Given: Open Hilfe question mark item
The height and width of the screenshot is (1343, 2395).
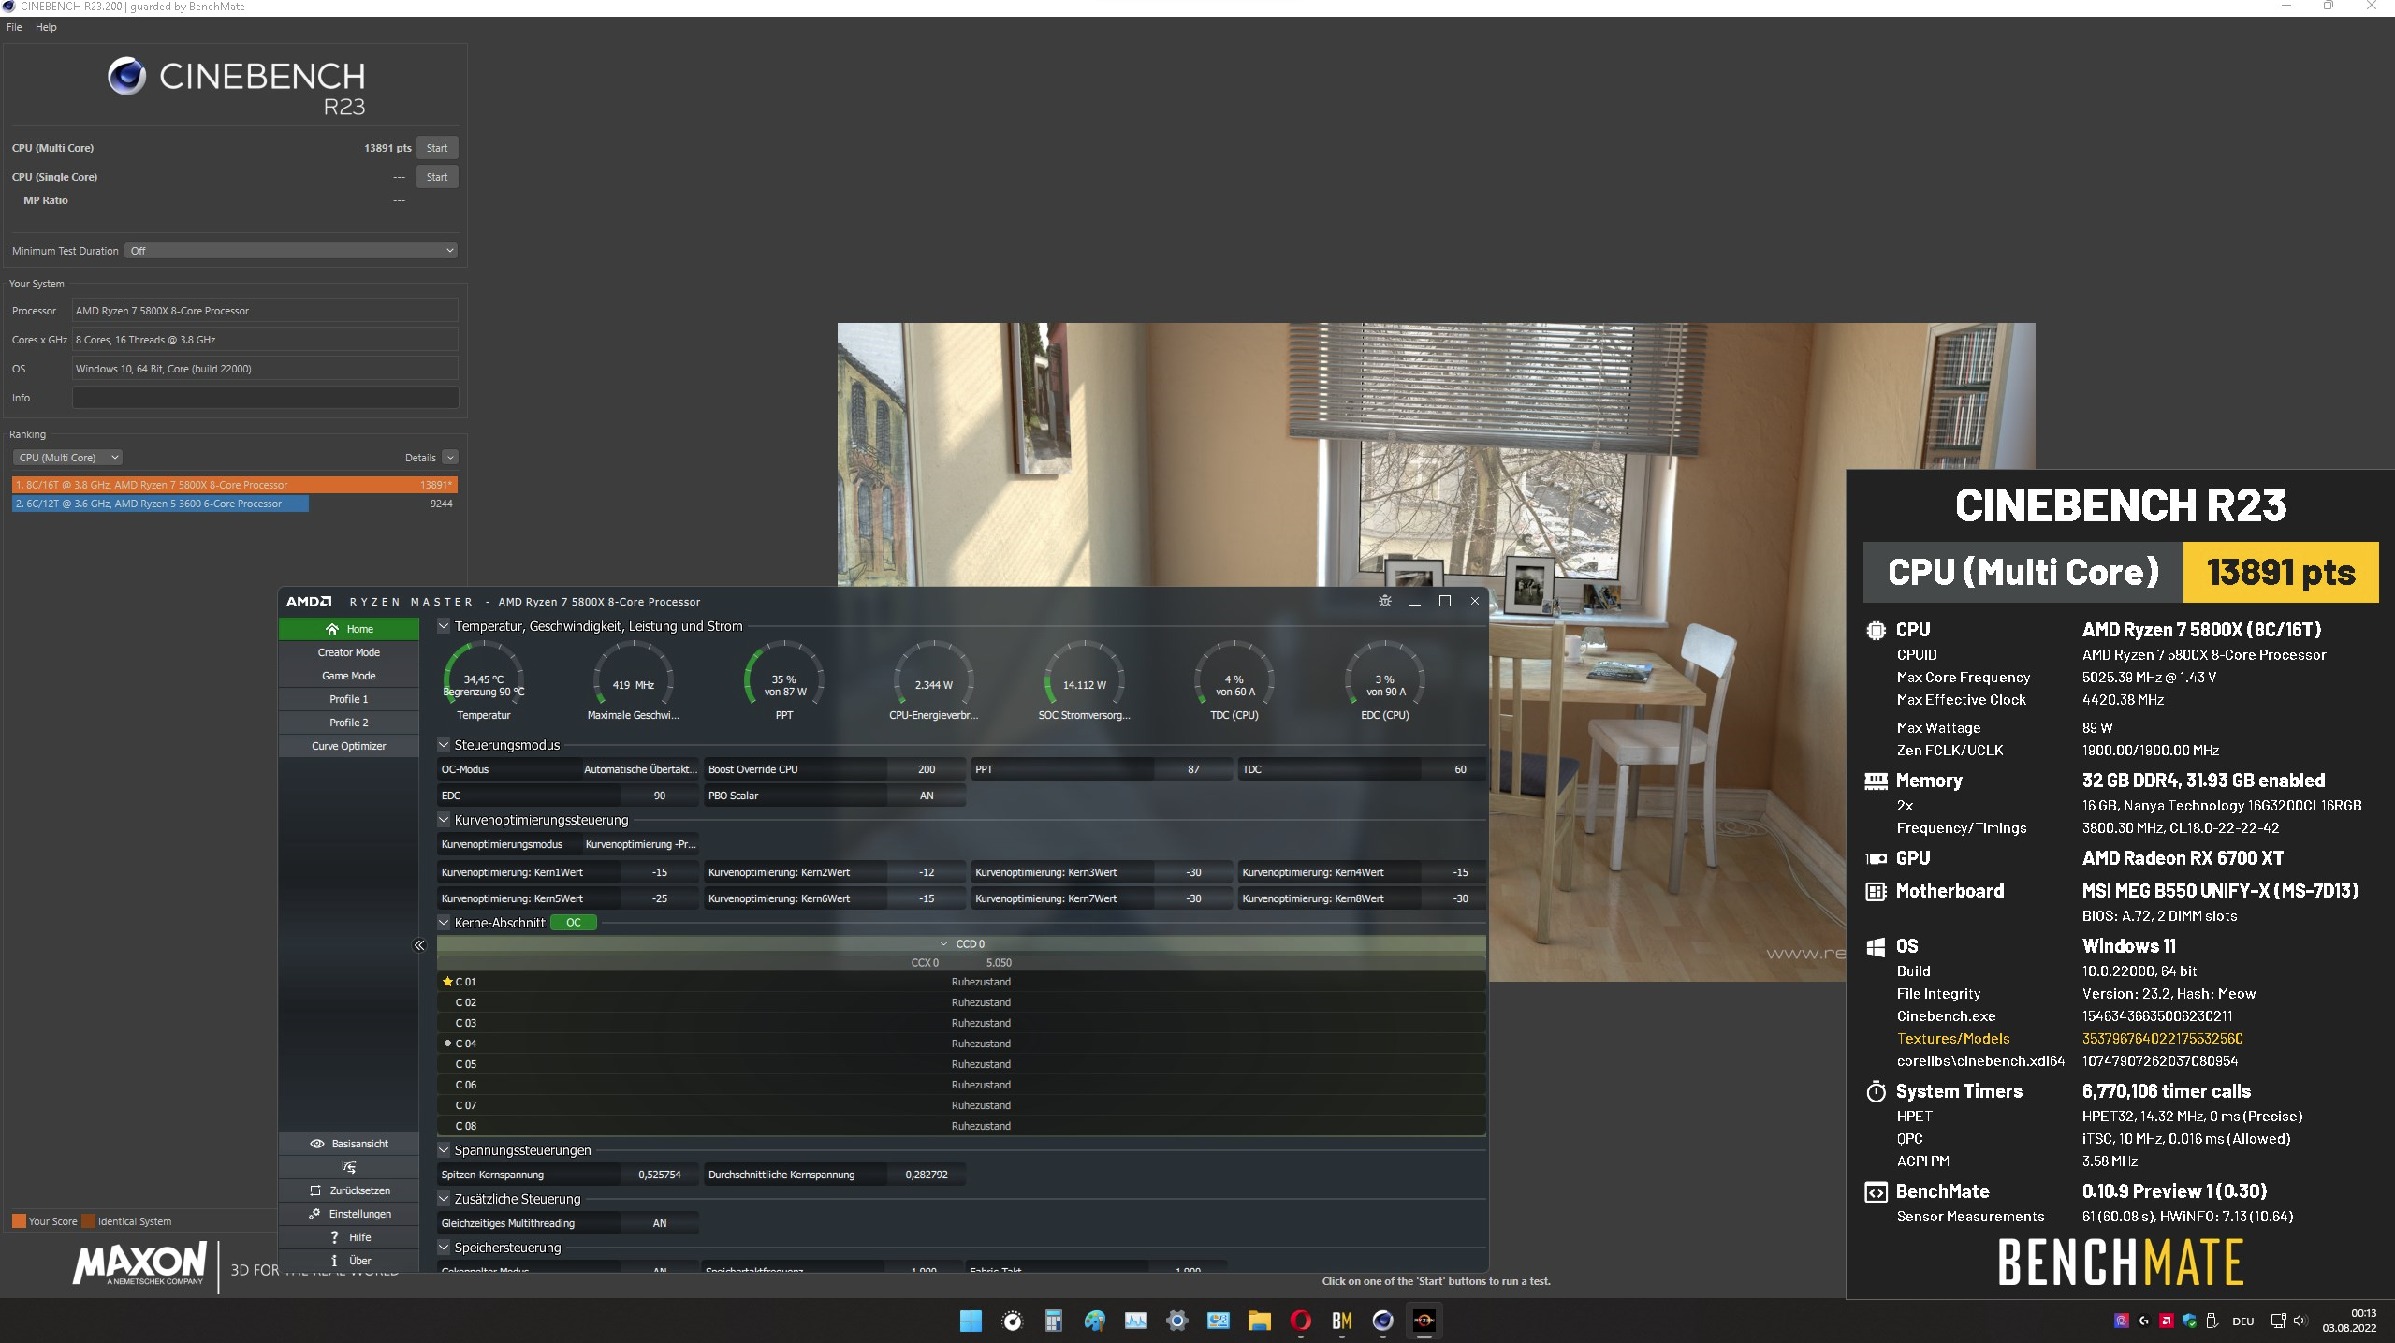Looking at the screenshot, I should coord(335,1237).
